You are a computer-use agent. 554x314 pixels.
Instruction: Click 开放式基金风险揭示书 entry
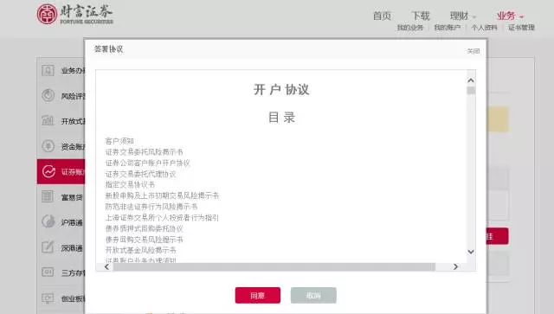coord(140,250)
